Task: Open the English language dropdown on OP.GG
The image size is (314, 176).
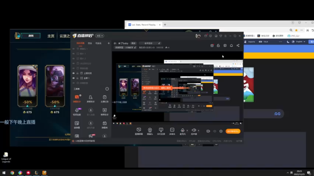Action: pyautogui.click(x=301, y=42)
